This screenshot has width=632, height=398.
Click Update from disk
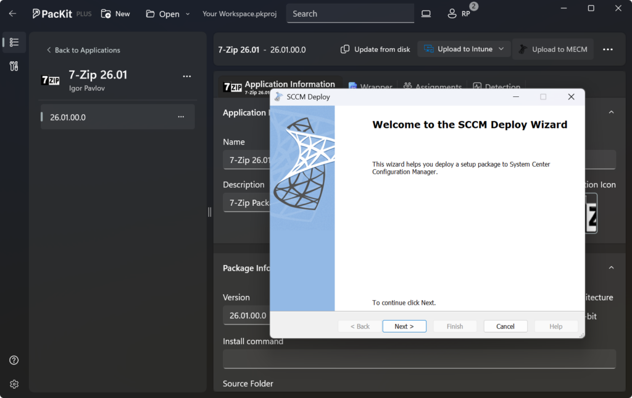click(375, 49)
